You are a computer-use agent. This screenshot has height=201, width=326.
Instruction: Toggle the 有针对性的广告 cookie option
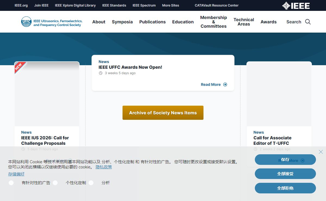(11, 183)
